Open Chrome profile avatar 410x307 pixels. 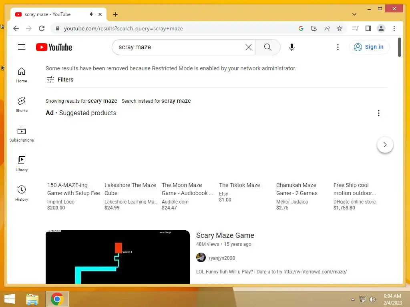(x=381, y=28)
